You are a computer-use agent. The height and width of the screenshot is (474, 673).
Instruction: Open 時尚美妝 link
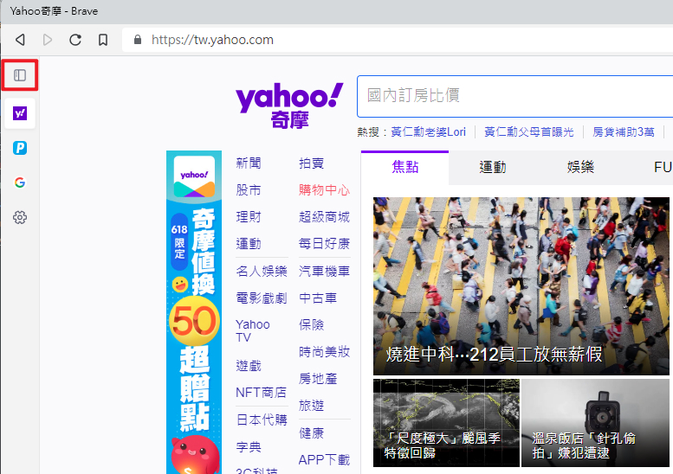point(324,352)
